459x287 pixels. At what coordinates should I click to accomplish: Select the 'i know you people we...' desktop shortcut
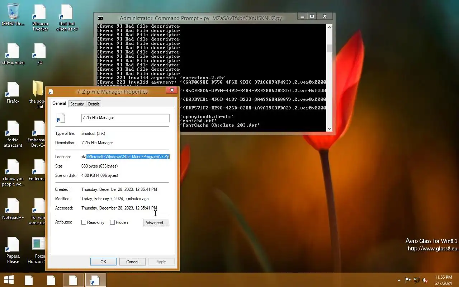13,173
